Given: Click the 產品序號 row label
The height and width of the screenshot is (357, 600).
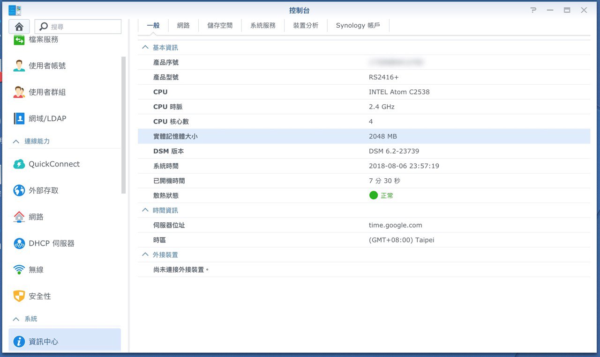Looking at the screenshot, I should tap(166, 62).
